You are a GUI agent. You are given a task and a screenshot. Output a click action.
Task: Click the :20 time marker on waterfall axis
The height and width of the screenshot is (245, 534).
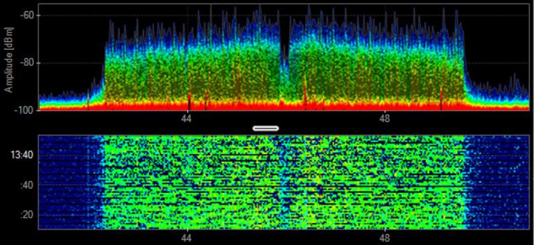point(26,216)
